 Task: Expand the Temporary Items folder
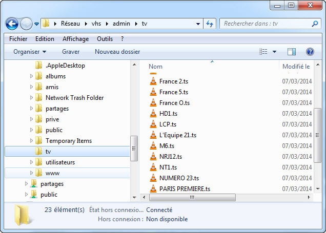pos(31,141)
